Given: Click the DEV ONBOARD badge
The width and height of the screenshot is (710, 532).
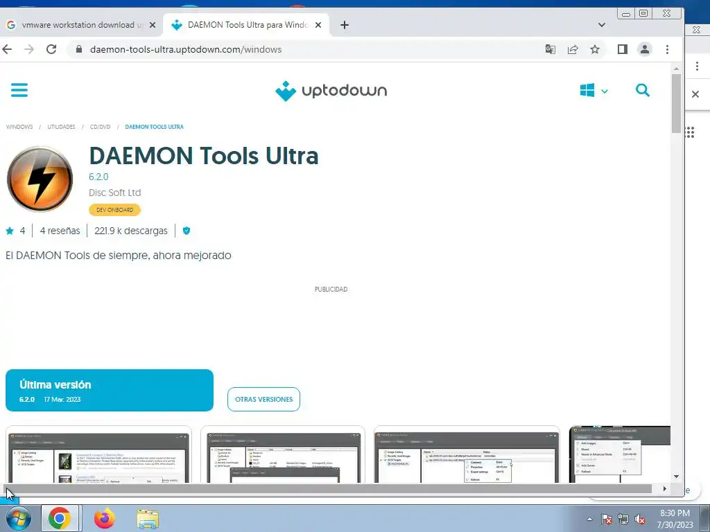Looking at the screenshot, I should click(x=114, y=210).
